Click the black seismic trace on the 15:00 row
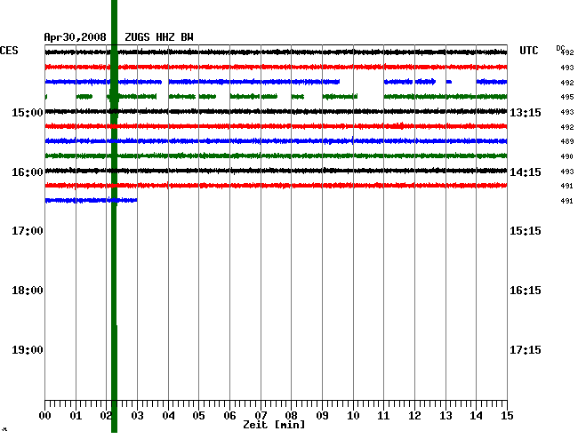Screen dimensions: 578x439 pos(276,111)
